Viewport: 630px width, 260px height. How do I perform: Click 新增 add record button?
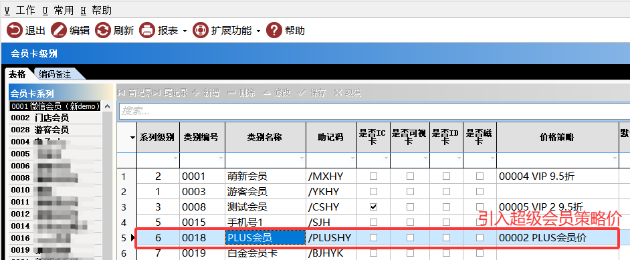coord(207,93)
